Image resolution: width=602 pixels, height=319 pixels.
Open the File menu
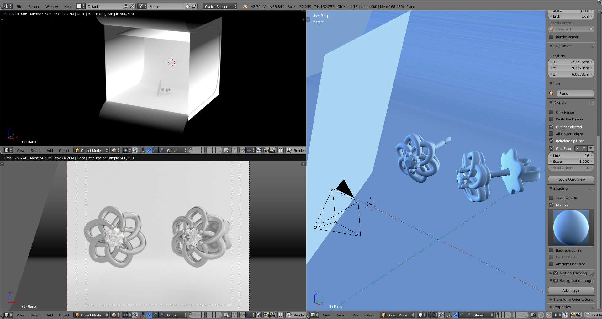pos(19,6)
